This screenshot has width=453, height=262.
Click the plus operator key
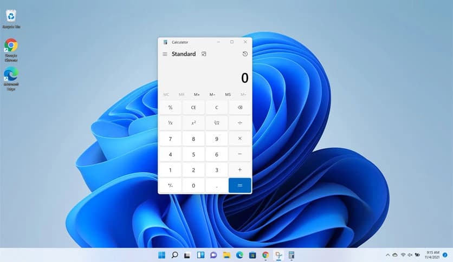[x=240, y=169]
